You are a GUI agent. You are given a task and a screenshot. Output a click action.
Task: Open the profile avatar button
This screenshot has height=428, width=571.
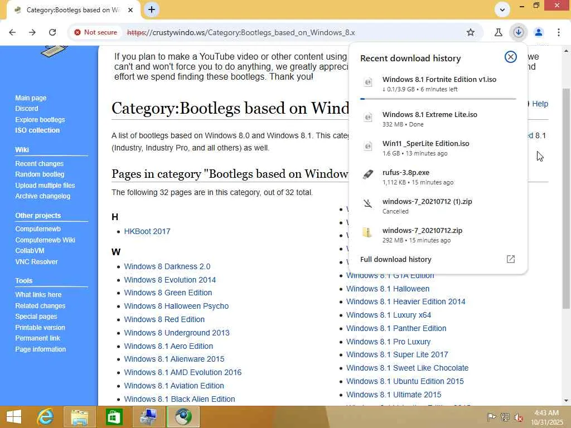[539, 32]
